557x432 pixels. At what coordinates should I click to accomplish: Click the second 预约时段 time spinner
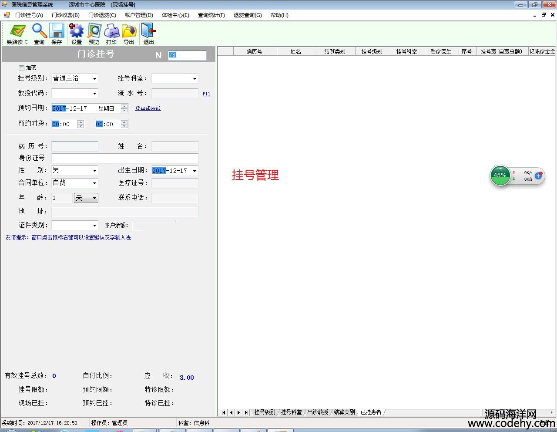pyautogui.click(x=124, y=124)
